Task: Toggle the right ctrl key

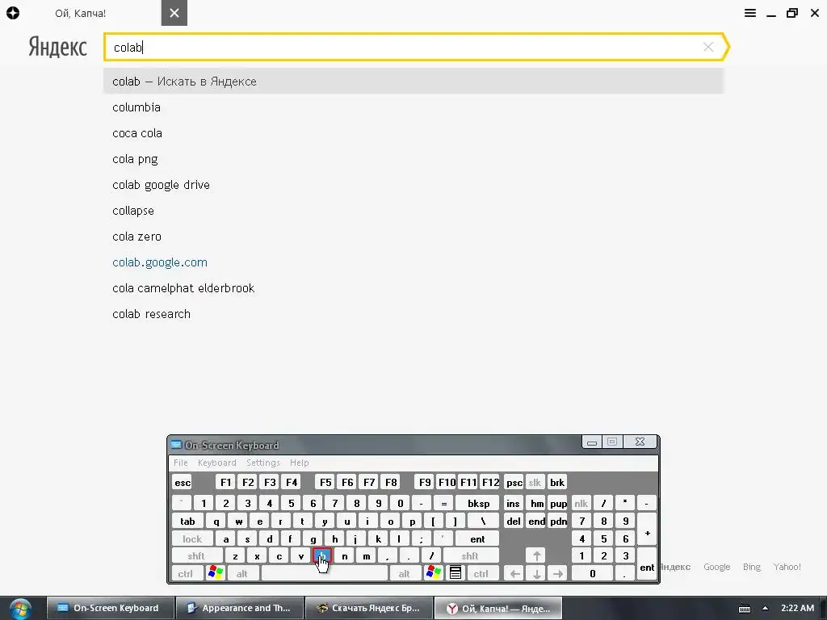Action: click(x=481, y=573)
